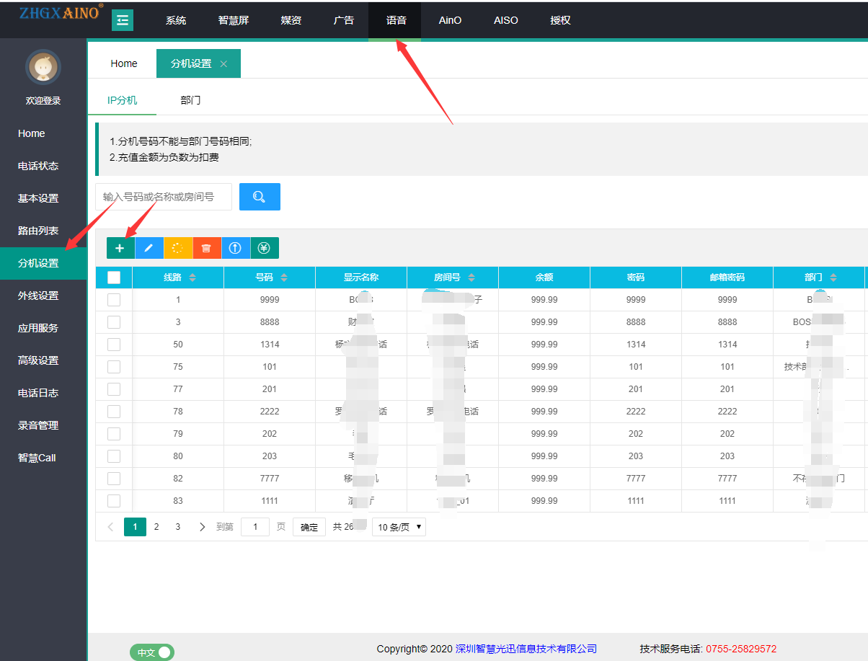Close the 分机设置 tab
The width and height of the screenshot is (868, 661).
tap(223, 63)
